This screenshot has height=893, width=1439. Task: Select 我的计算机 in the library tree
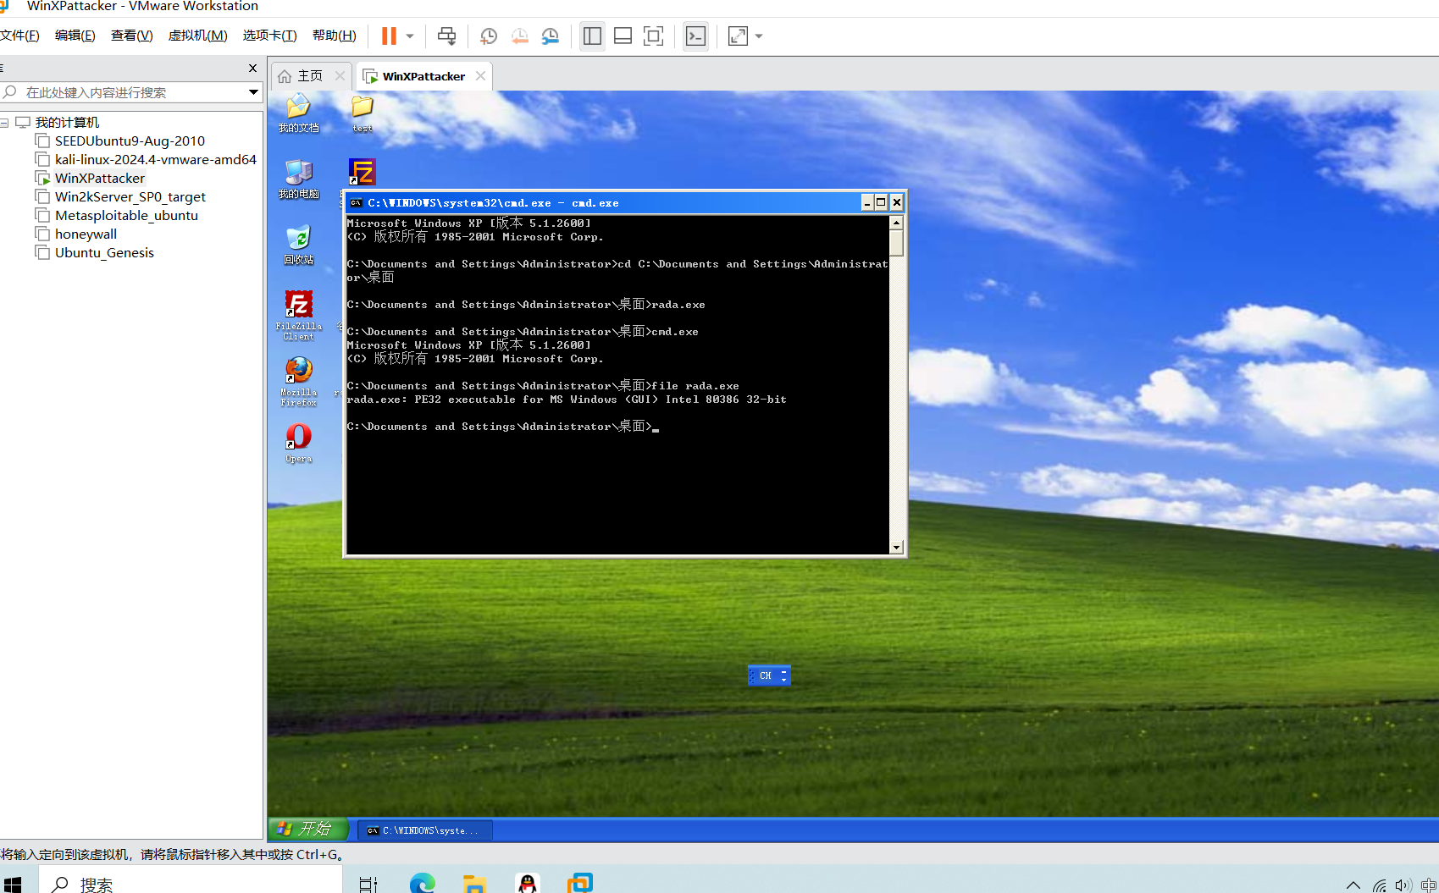click(67, 123)
